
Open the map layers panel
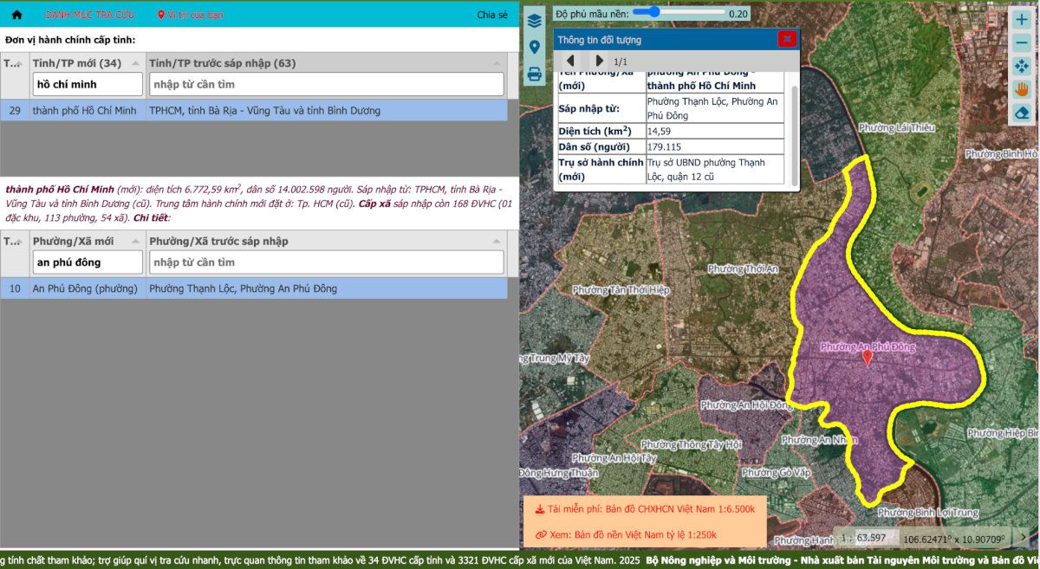click(x=535, y=20)
